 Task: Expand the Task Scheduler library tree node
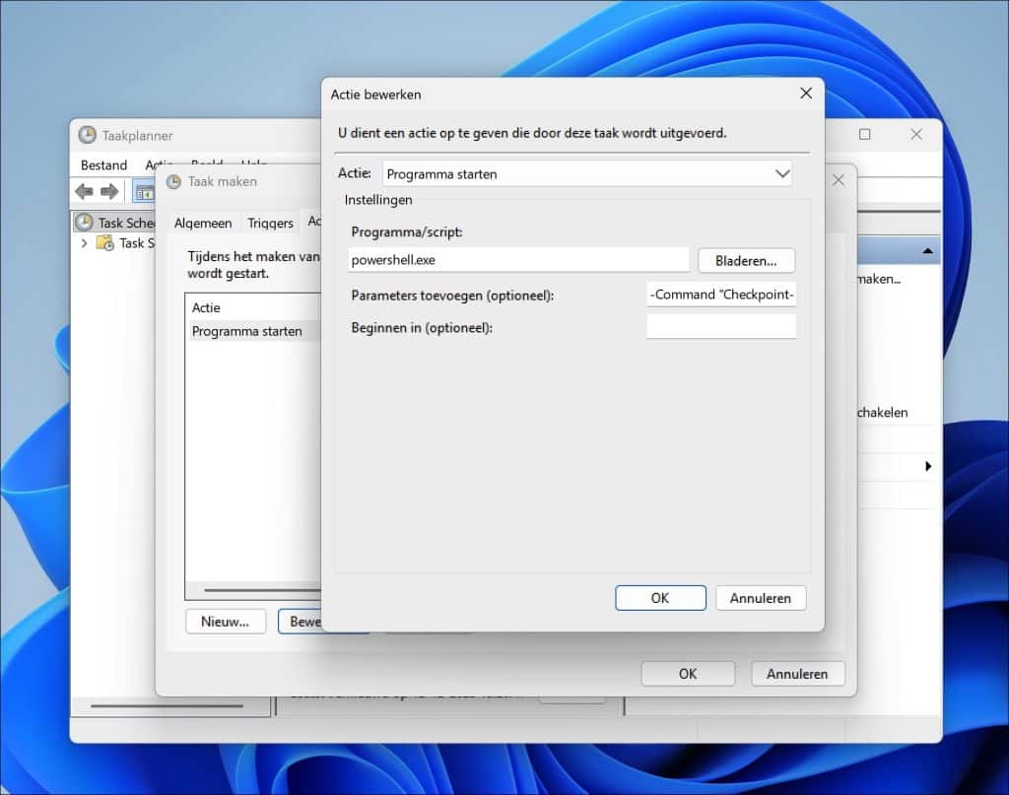pos(85,243)
